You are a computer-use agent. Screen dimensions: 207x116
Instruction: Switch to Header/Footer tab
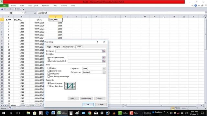(x=68, y=47)
